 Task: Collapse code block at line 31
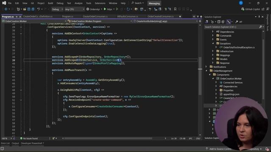click(x=21, y=34)
